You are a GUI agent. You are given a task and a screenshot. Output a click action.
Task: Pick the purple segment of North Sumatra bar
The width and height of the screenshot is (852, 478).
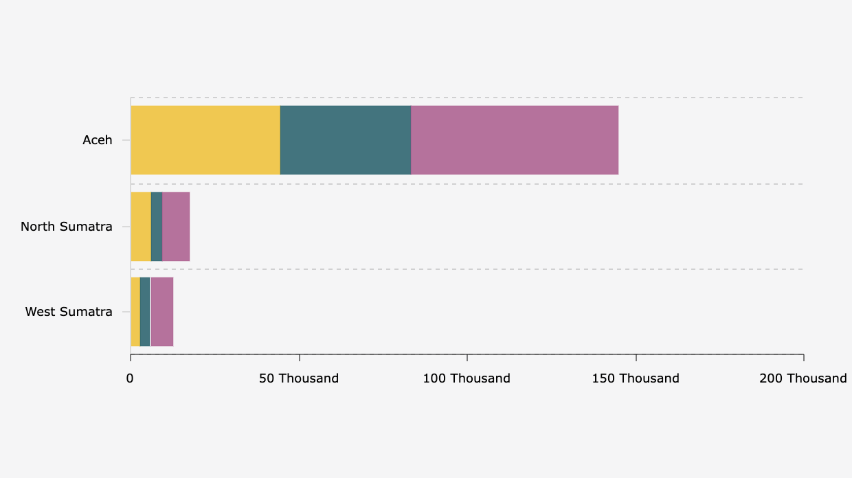pos(176,227)
